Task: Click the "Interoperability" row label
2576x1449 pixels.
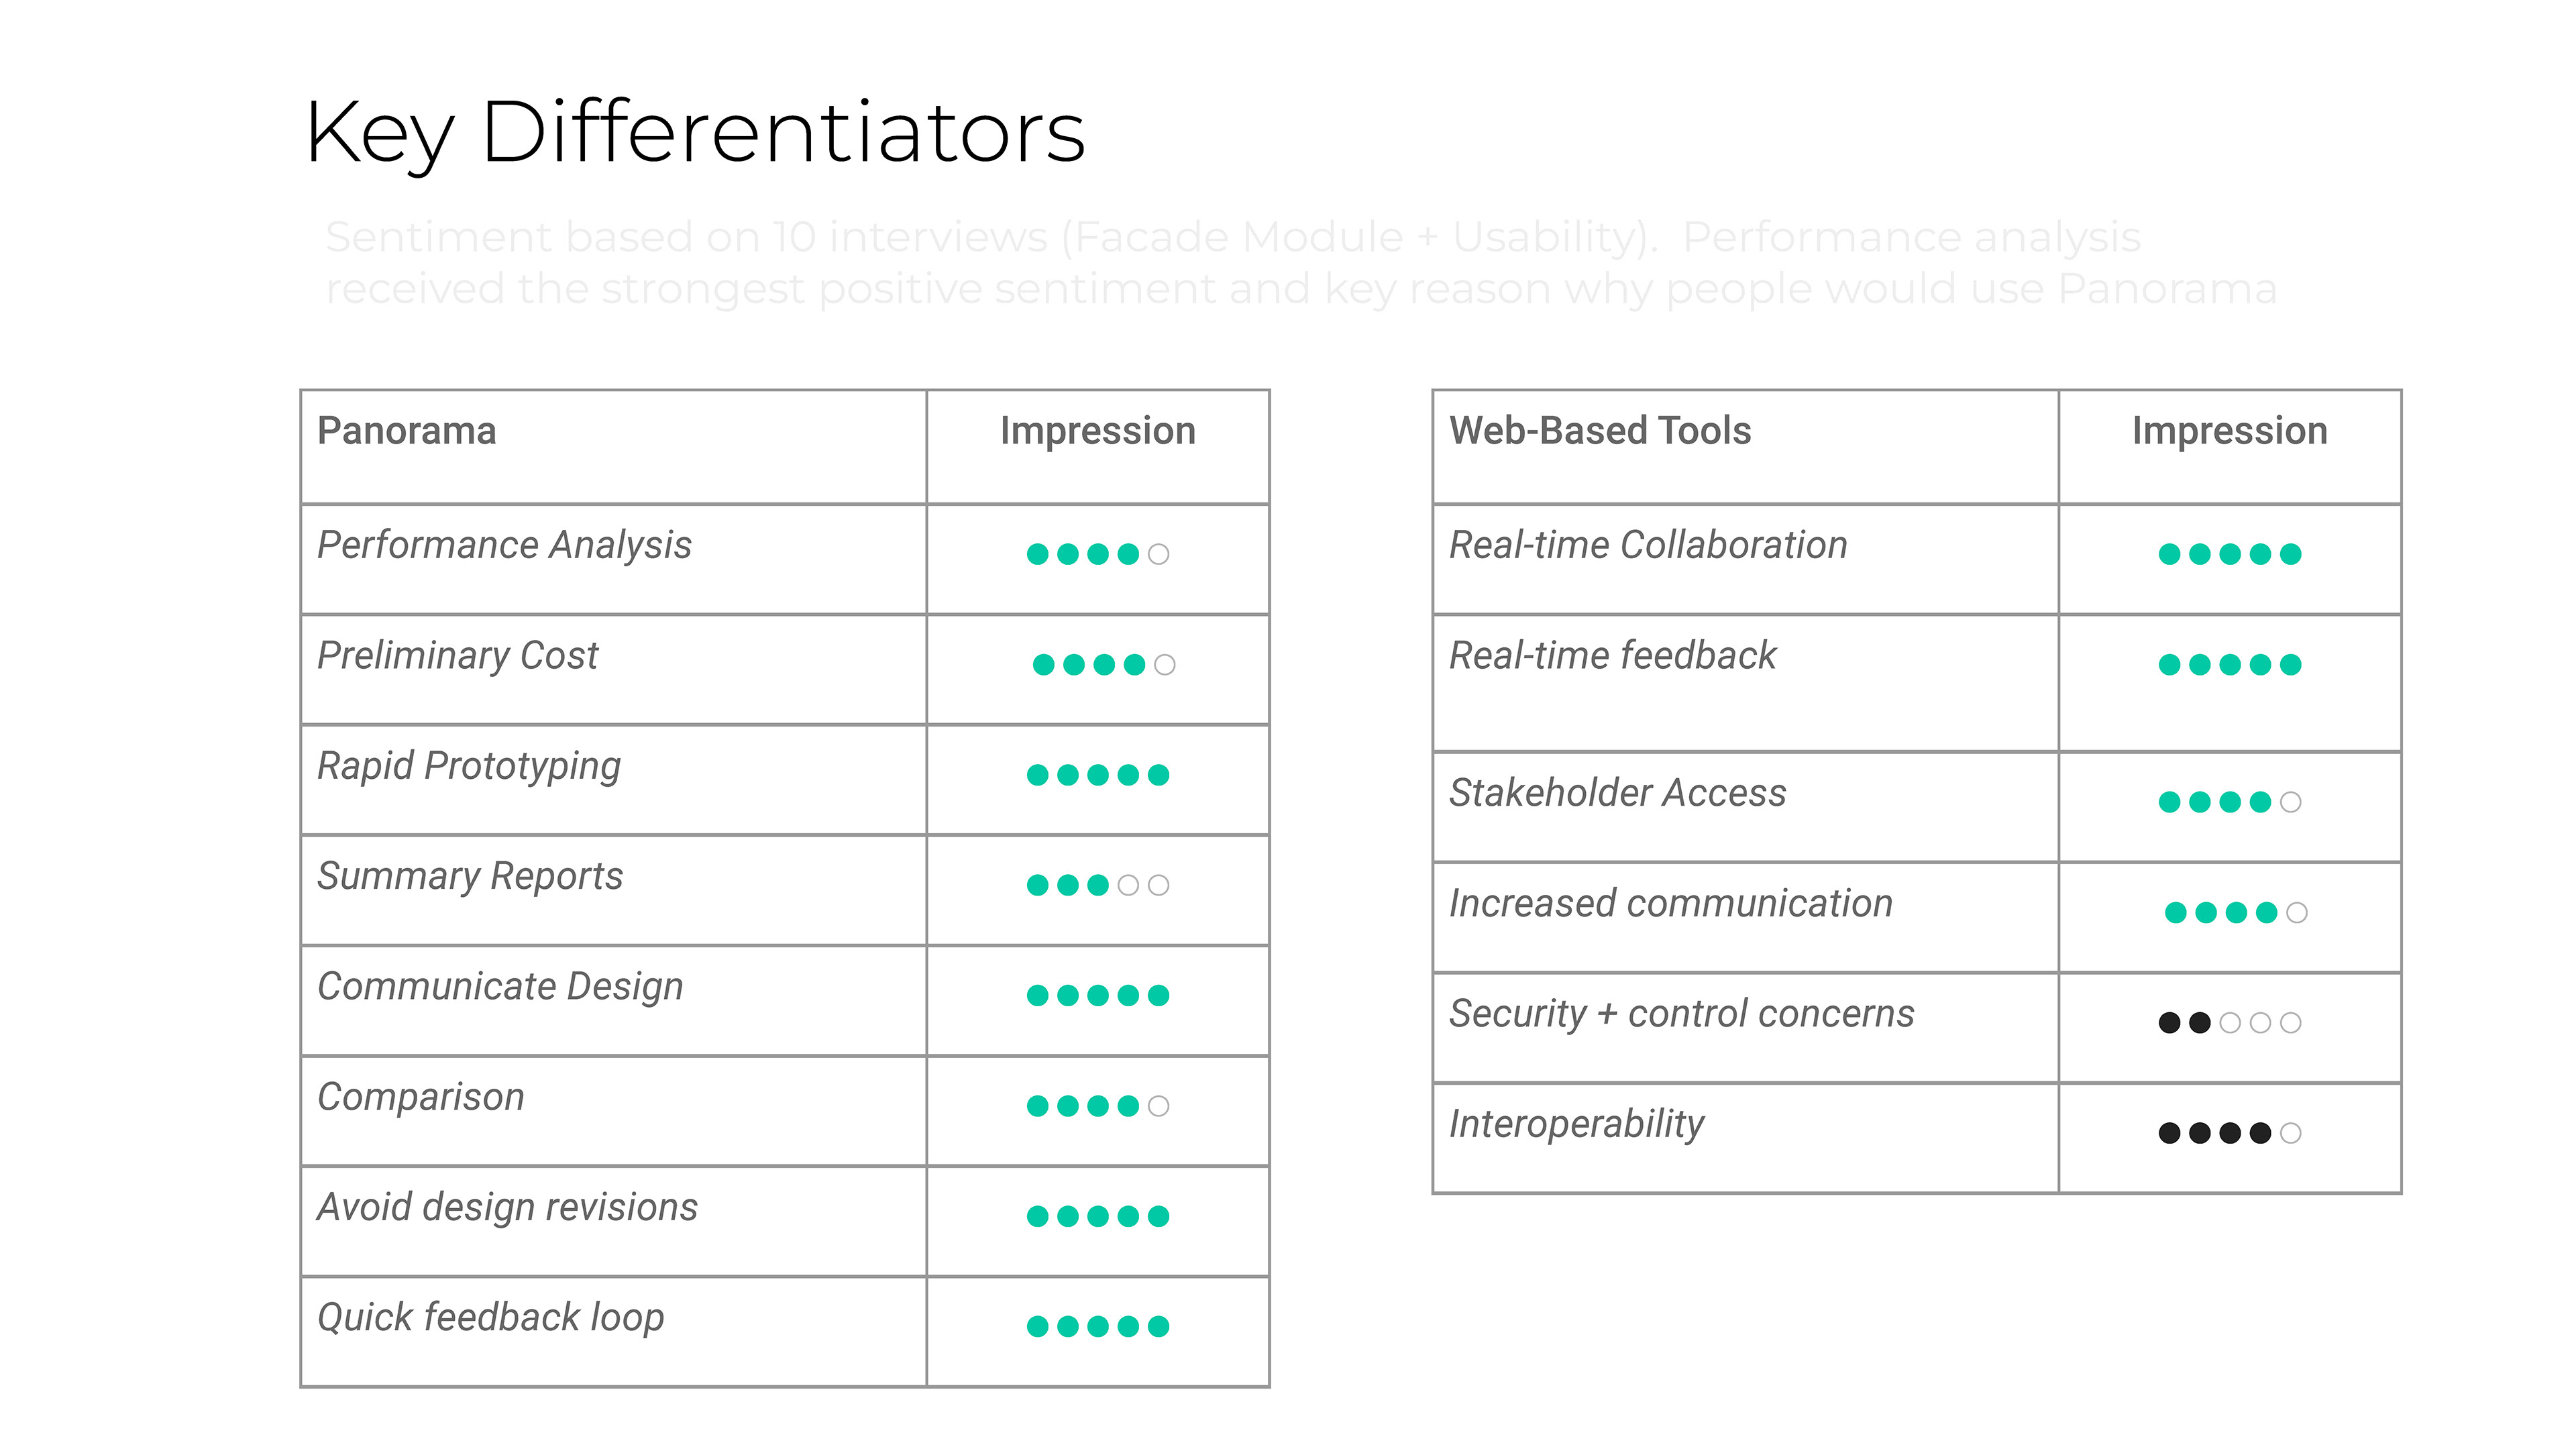Action: coord(1576,1124)
